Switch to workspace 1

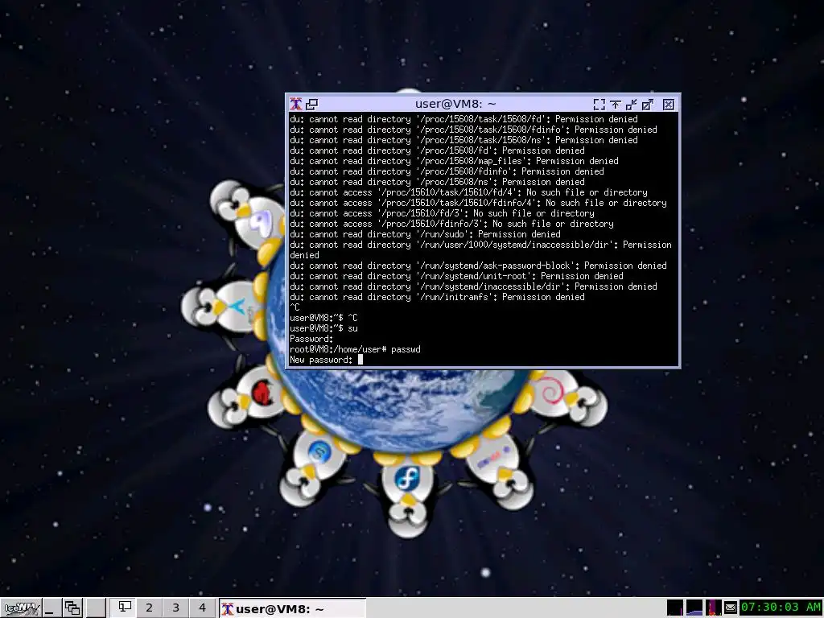[x=123, y=608]
